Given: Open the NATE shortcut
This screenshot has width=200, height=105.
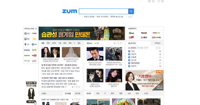Looking at the screenshot, I should click(34, 61).
